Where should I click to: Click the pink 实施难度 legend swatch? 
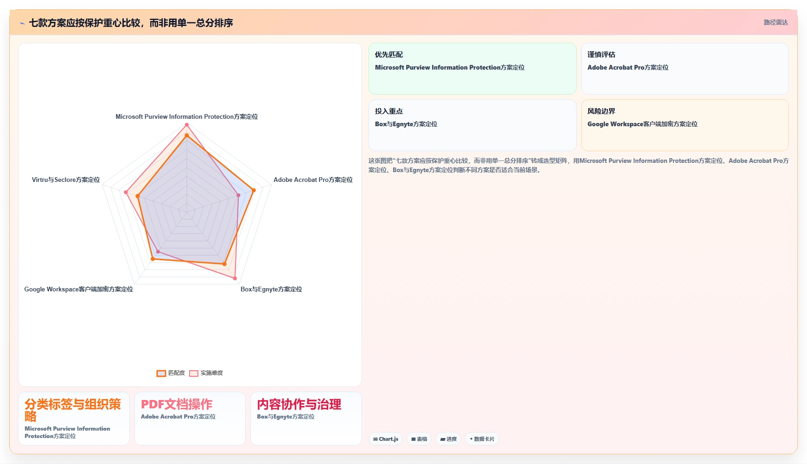tap(194, 374)
